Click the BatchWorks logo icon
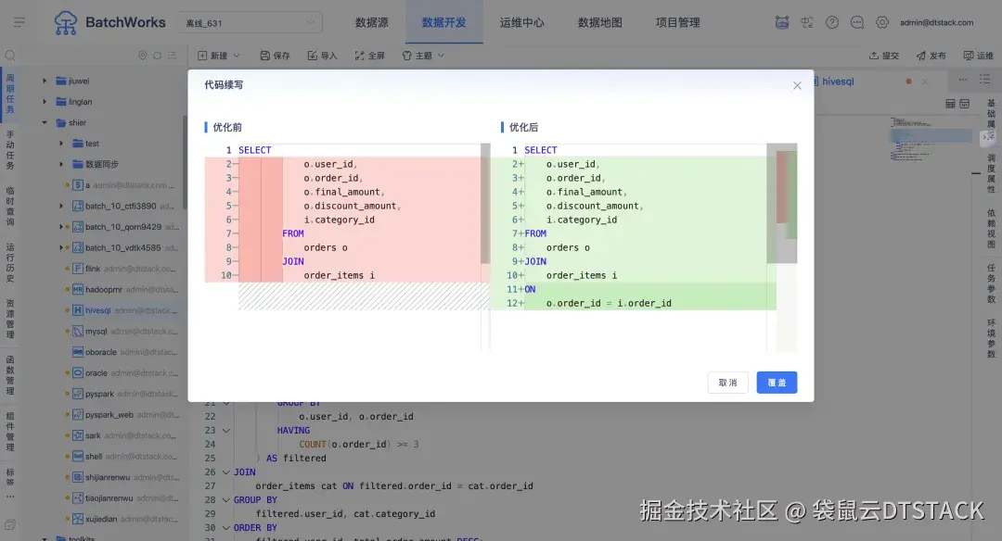1002x541 pixels. 64,20
